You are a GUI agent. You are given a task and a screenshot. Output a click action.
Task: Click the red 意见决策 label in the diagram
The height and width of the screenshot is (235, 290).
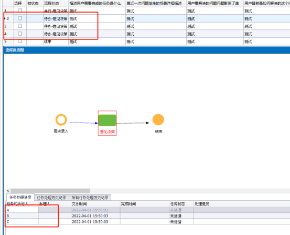(x=108, y=132)
